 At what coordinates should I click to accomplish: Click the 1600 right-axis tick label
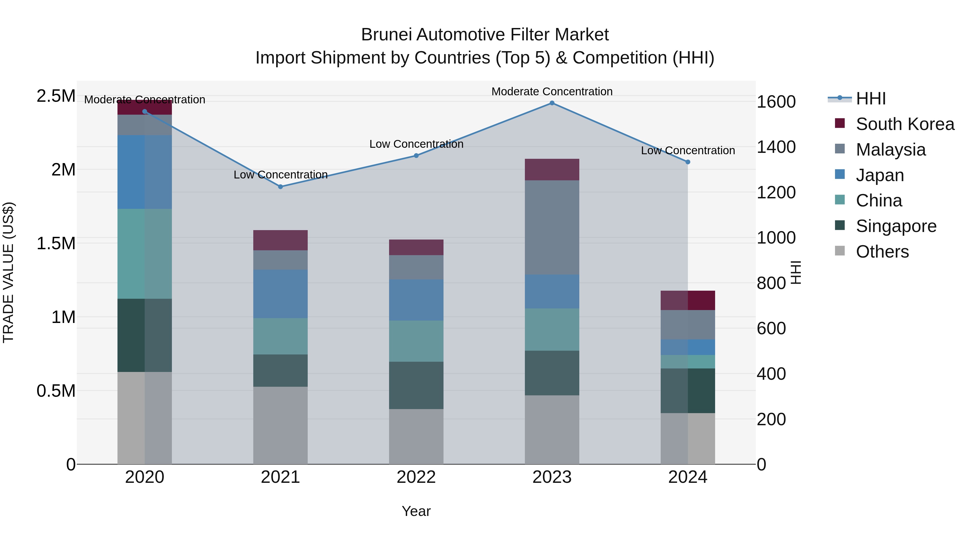pos(776,102)
